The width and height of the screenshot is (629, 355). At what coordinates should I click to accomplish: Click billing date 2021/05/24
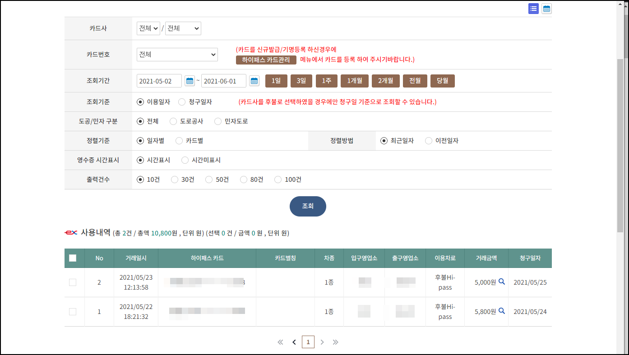click(530, 312)
